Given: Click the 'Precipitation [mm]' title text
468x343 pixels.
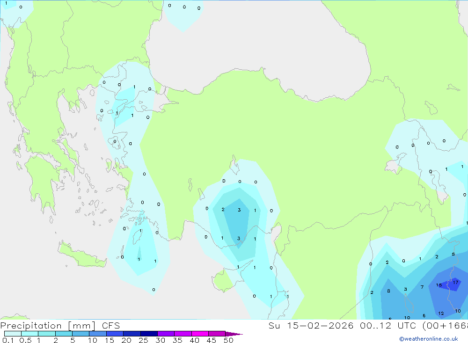Looking at the screenshot, I should [48, 326].
